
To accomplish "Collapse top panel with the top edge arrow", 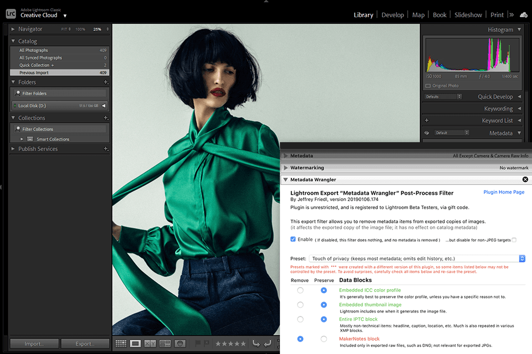I will point(266,1).
